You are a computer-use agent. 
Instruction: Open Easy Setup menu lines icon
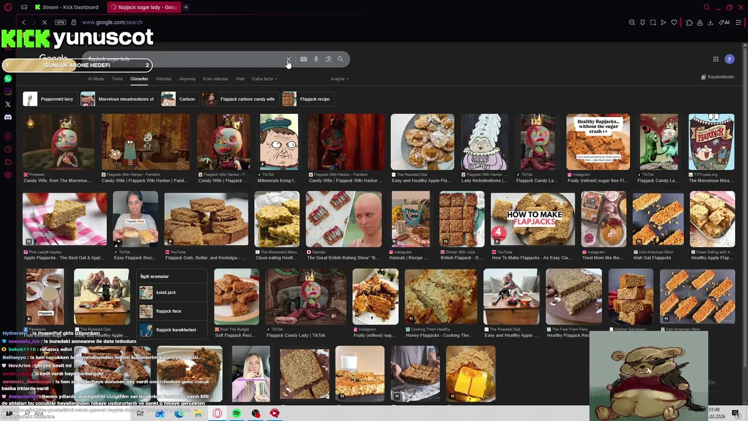pyautogui.click(x=739, y=22)
